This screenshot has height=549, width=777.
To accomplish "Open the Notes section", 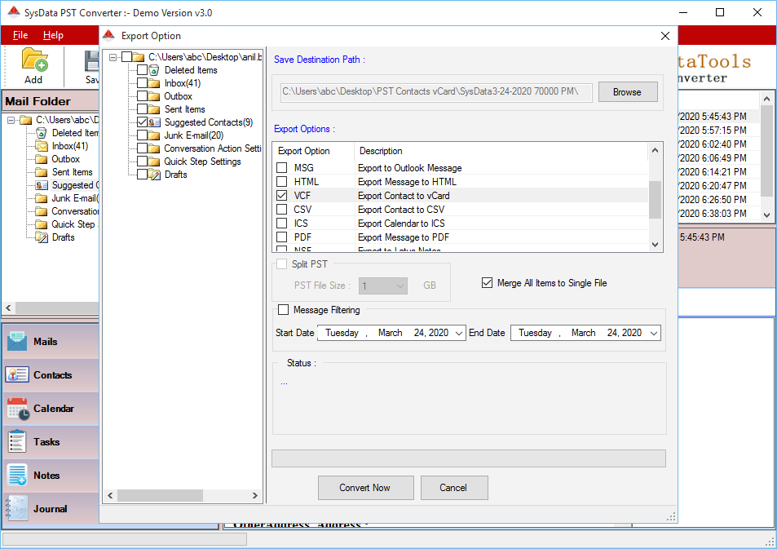I will (51, 475).
